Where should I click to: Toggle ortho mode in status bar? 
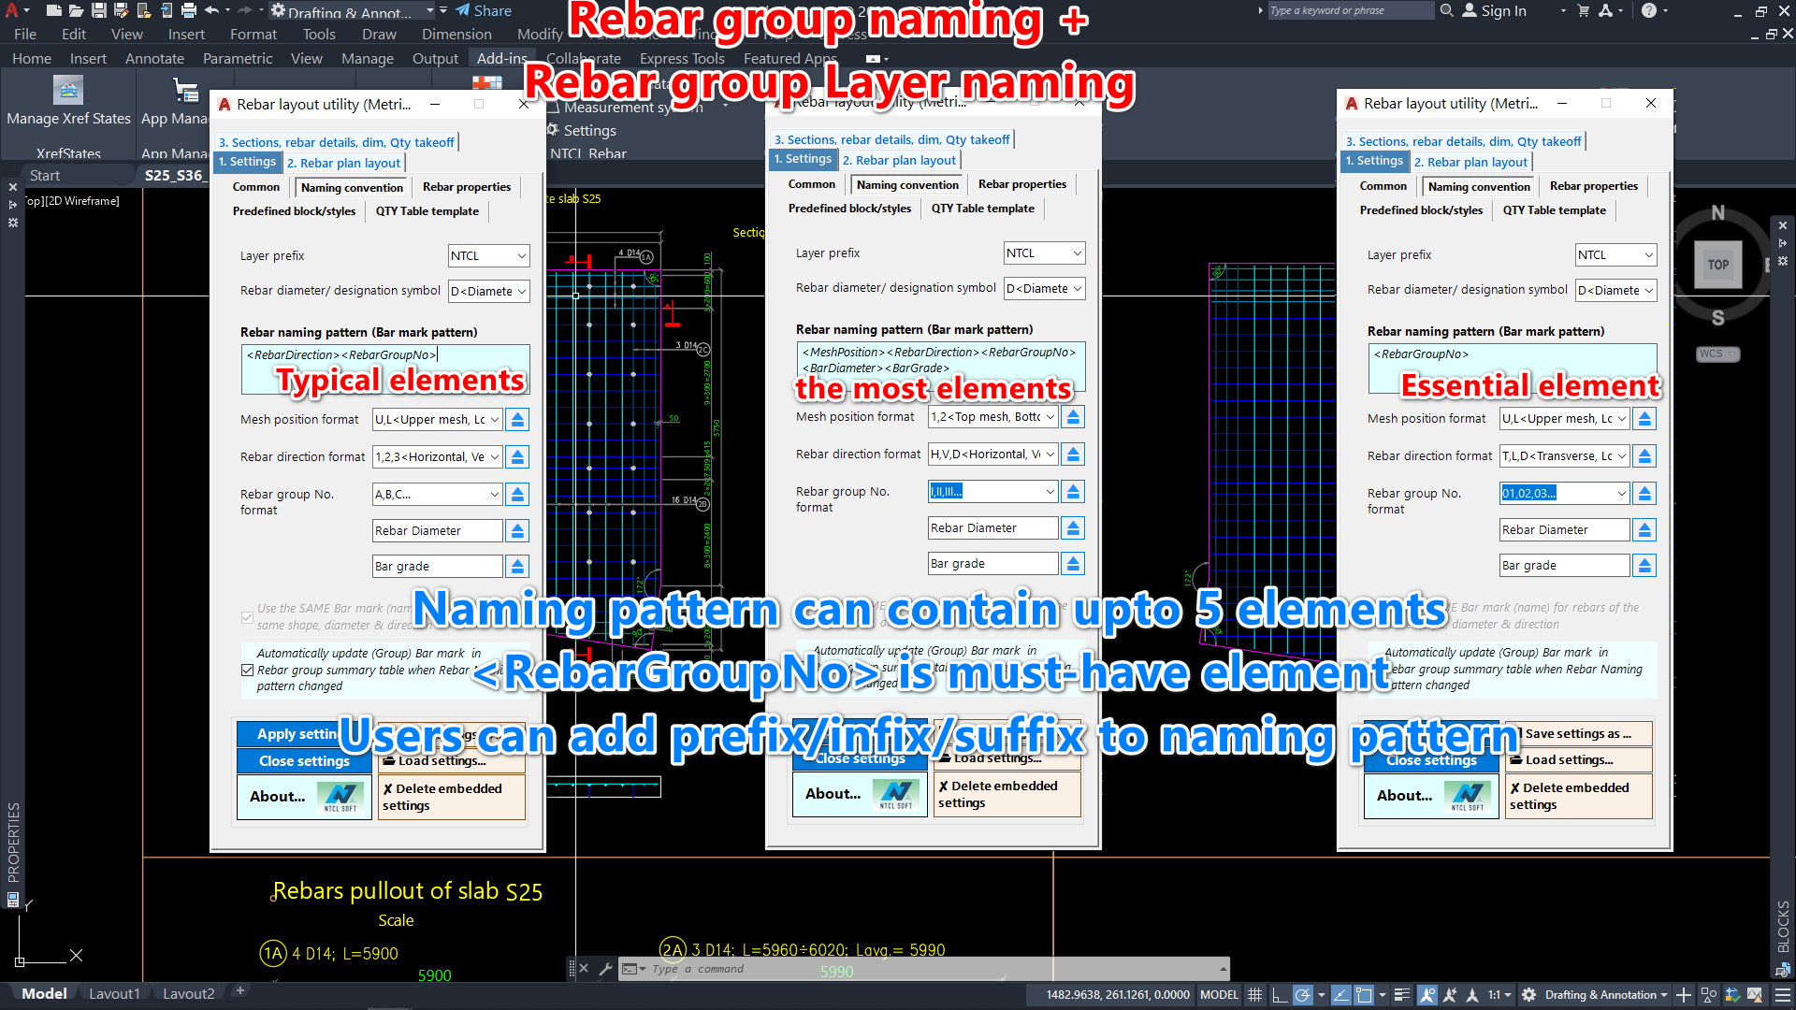point(1279,995)
